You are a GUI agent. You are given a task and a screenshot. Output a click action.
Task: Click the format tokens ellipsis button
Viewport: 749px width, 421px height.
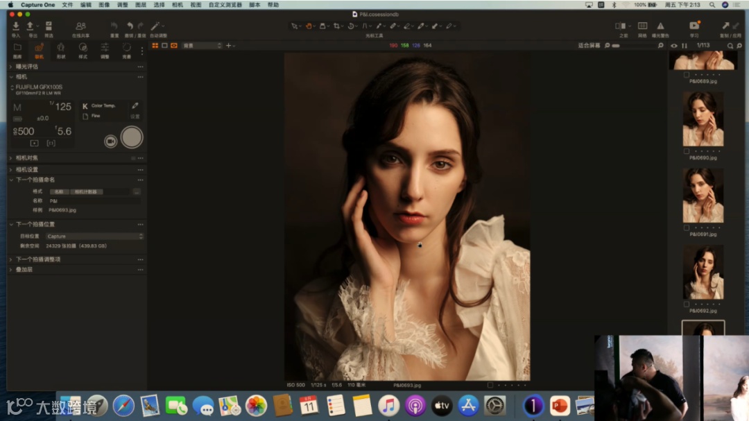(137, 191)
